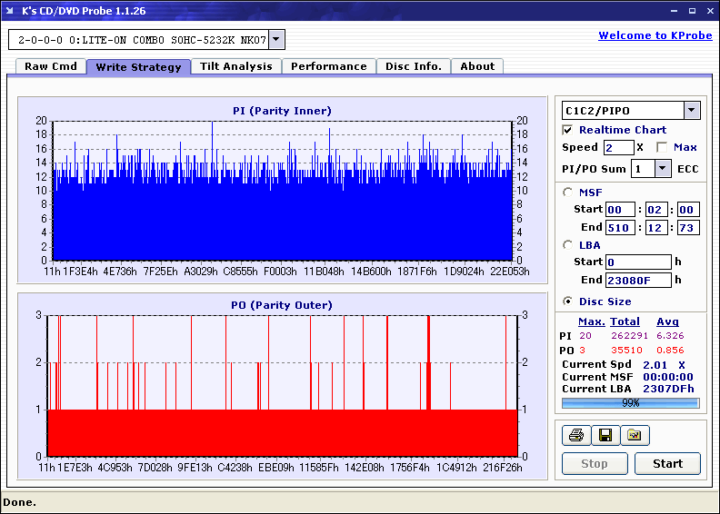
Task: Go to the Performance tab
Action: [328, 66]
